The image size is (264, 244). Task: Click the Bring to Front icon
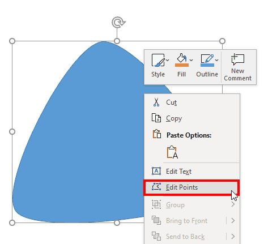pos(156,220)
